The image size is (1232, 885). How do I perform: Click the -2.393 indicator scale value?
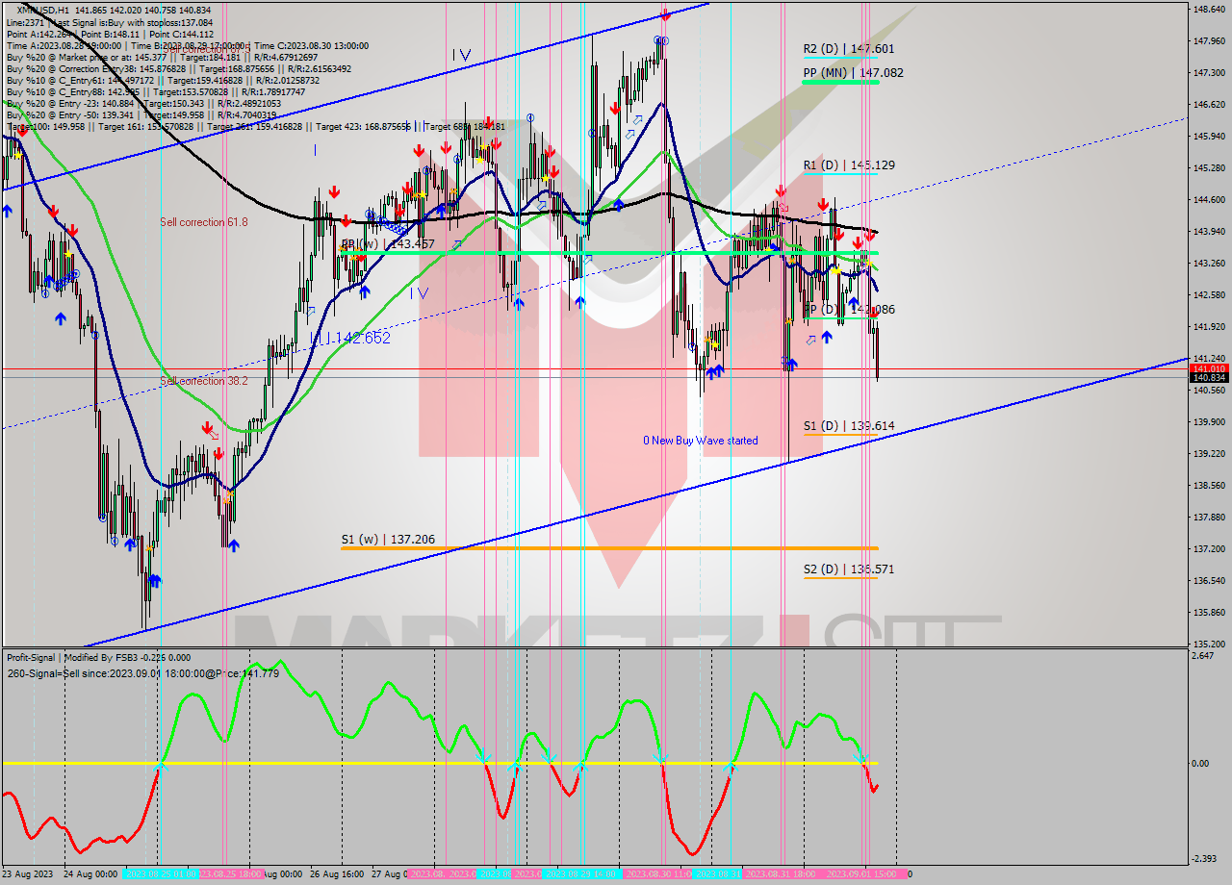tap(1205, 859)
